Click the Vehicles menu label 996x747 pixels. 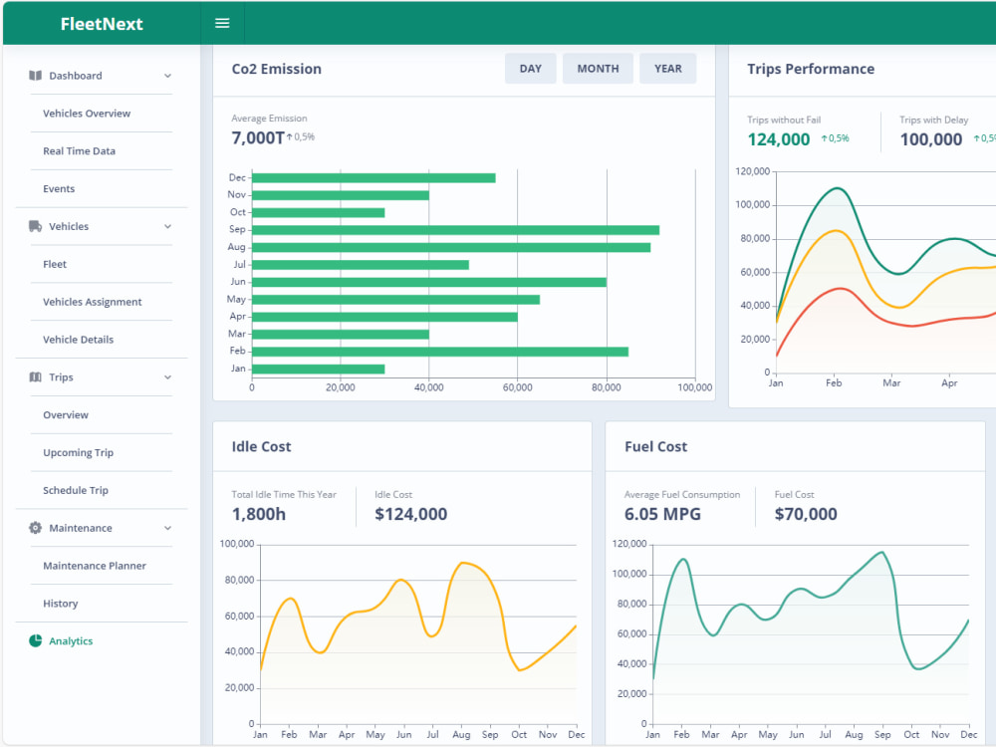coord(69,226)
